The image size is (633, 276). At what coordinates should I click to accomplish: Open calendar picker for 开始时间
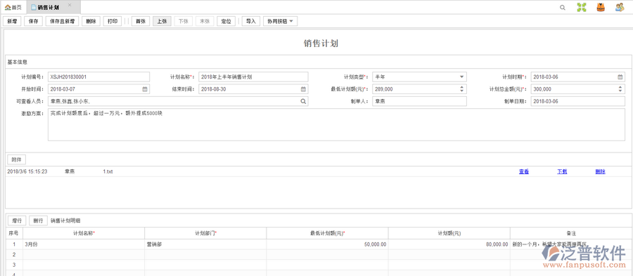[x=144, y=89]
